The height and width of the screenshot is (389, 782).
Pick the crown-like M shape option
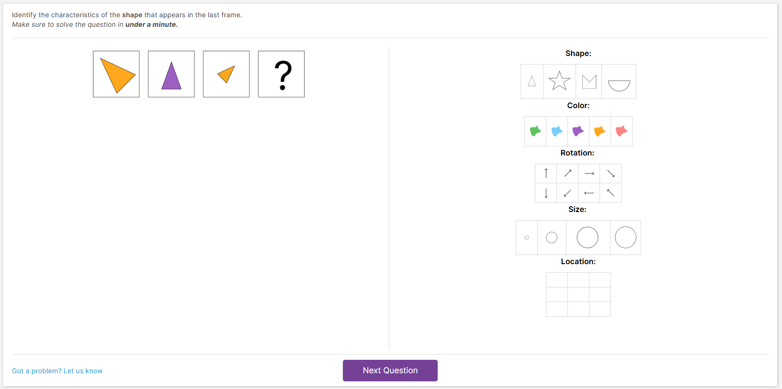(x=589, y=82)
